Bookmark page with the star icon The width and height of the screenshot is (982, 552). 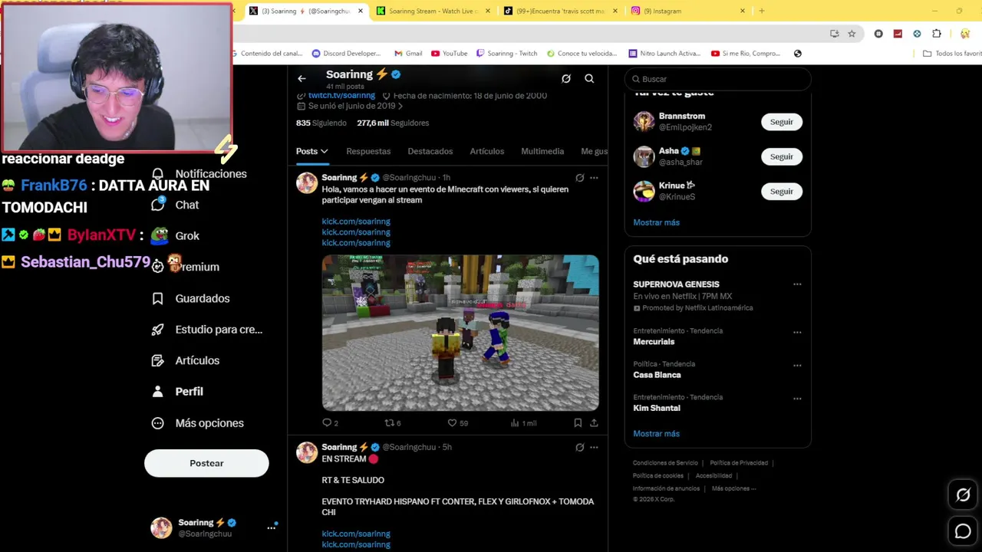[852, 34]
